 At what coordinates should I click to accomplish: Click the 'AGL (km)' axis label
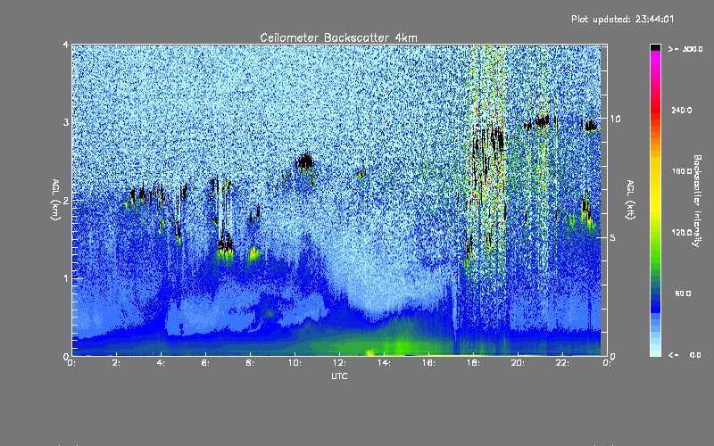click(55, 200)
